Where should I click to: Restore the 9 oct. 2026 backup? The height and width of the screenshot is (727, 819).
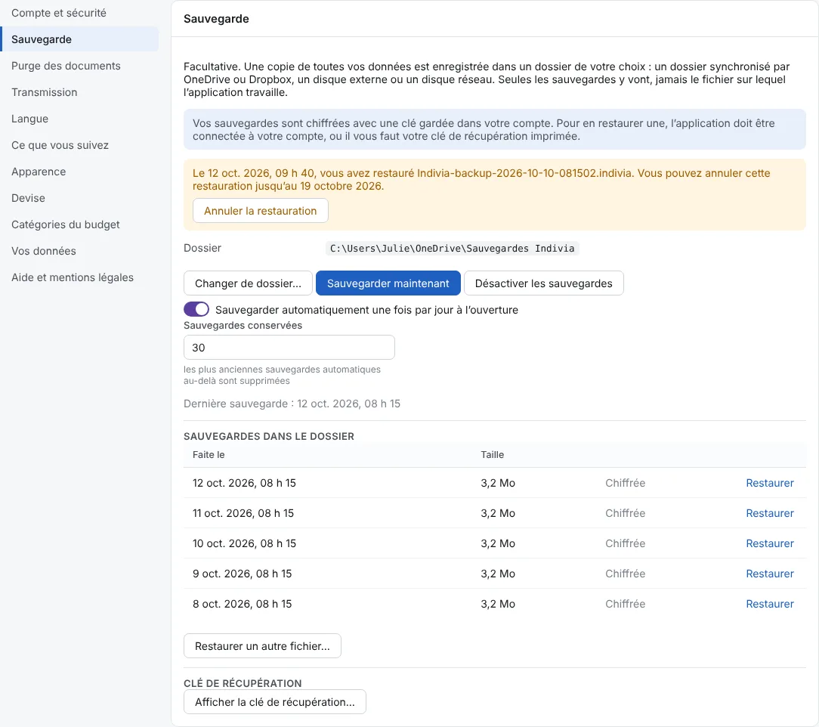coord(770,574)
